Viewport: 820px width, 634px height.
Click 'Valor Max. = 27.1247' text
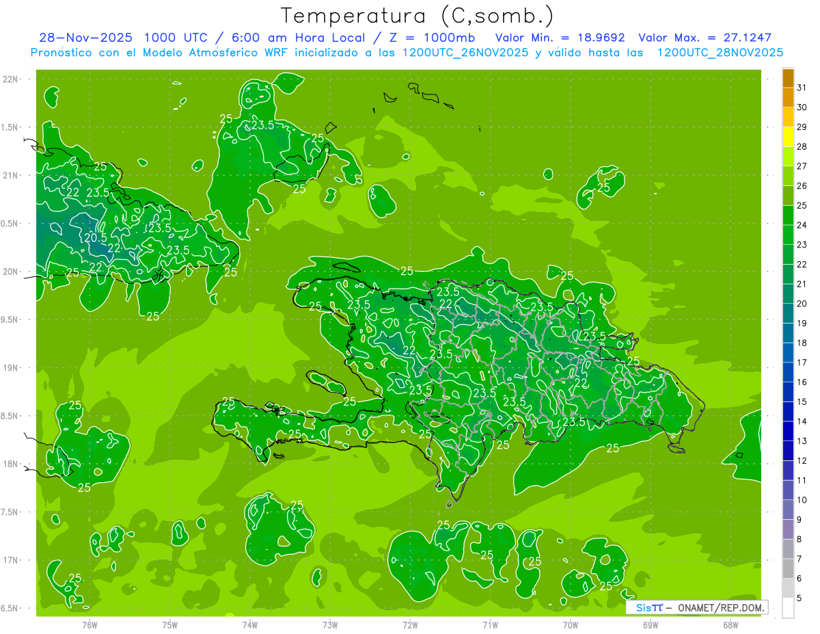coord(705,38)
